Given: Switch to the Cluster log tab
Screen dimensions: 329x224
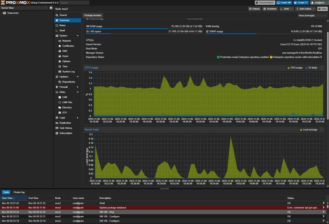Looking at the screenshot, I should (19, 192).
